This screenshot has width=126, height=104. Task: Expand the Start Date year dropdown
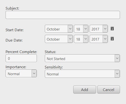(99, 29)
